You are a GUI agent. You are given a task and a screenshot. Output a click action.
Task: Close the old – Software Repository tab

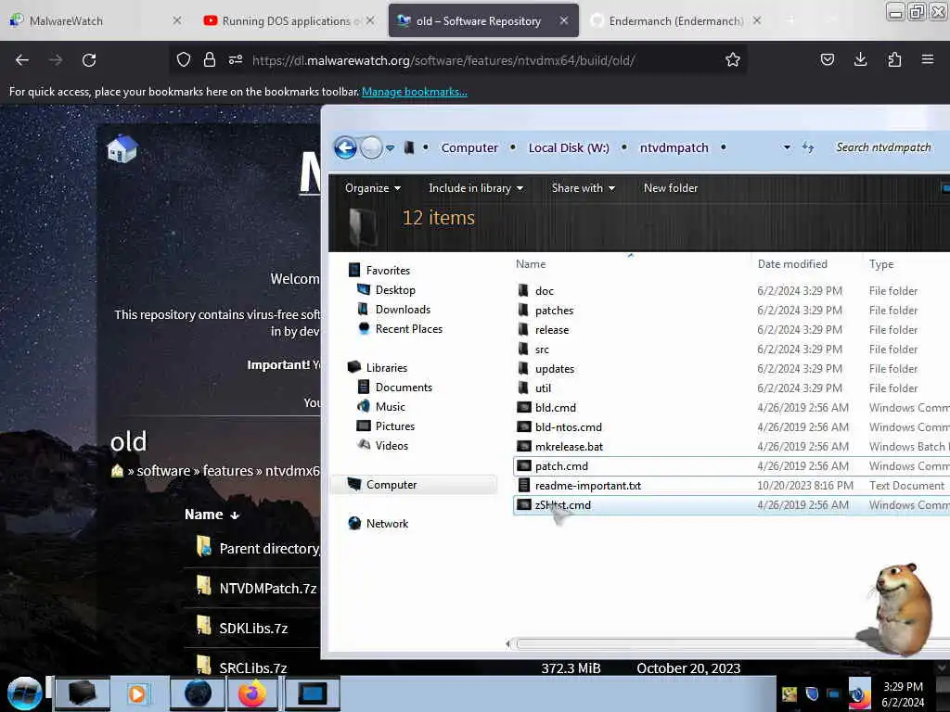coord(563,20)
